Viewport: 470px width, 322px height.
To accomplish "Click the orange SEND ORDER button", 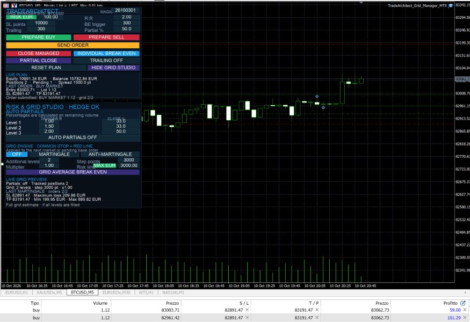I will (x=73, y=45).
